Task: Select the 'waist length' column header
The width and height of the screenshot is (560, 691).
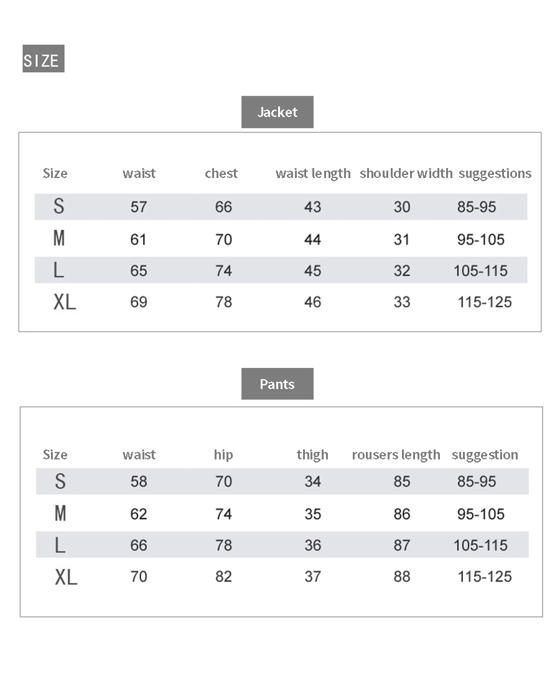Action: click(313, 173)
